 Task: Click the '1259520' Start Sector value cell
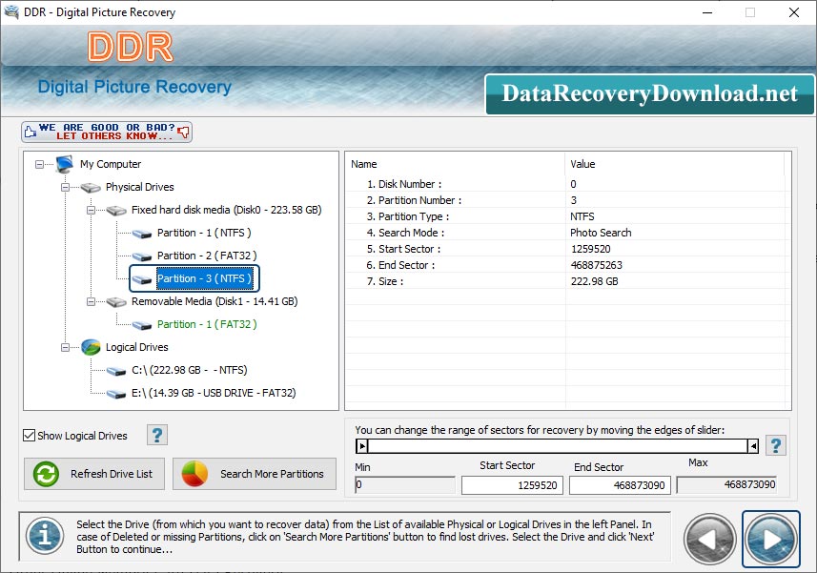click(x=591, y=249)
